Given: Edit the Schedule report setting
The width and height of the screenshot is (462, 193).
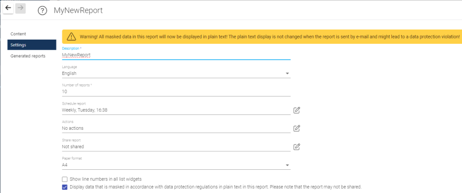Looking at the screenshot, I should coord(297,110).
